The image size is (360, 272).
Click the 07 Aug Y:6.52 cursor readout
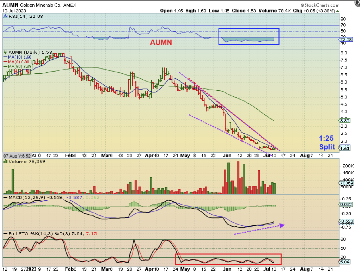17,156
